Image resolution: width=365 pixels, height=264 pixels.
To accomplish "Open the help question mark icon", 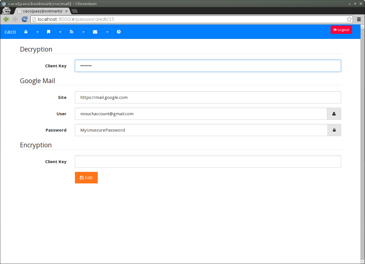I will point(119,32).
